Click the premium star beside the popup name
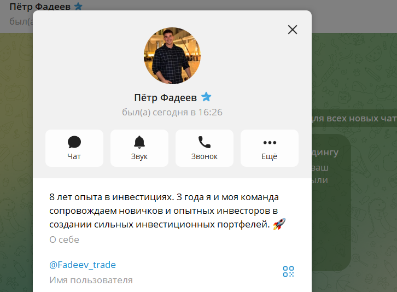This screenshot has height=292, width=397. 206,97
